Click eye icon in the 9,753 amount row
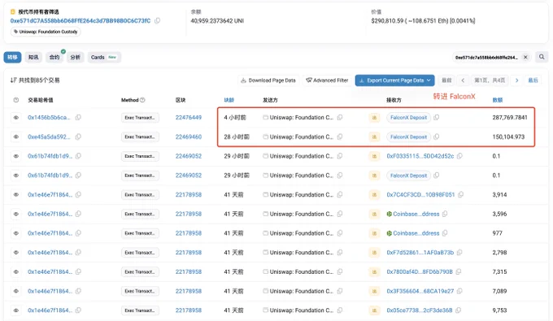The height and width of the screenshot is (321, 553). tap(16, 310)
